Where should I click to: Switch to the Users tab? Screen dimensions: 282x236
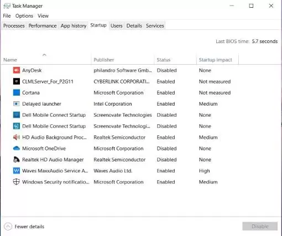117,26
